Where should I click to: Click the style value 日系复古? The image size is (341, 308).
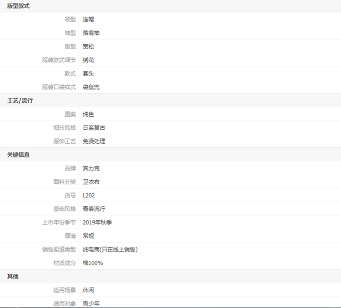[x=94, y=128]
